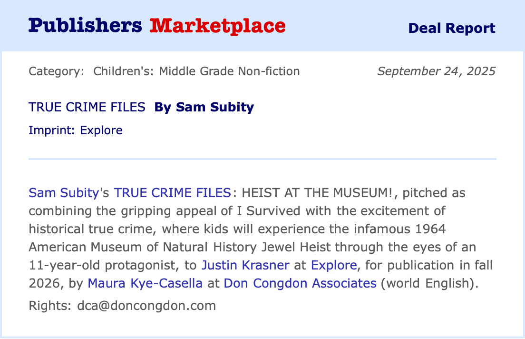Viewport: 525px width, 339px height.
Task: Click the Category: label
Action: pyautogui.click(x=57, y=71)
